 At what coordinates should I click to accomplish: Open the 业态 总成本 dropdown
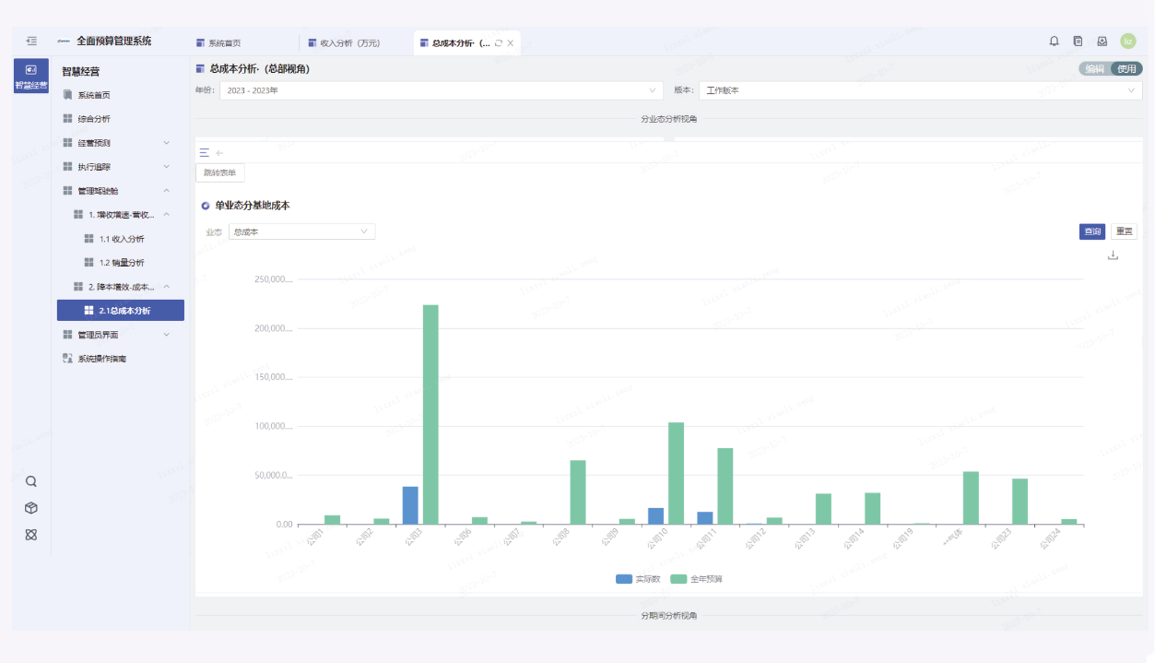click(x=301, y=232)
